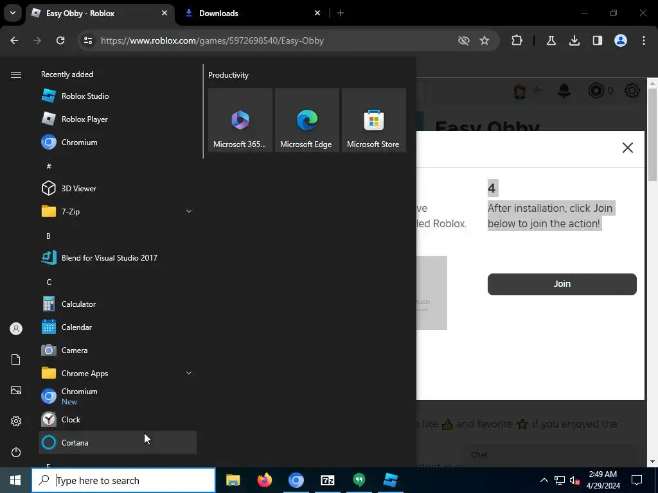Viewport: 658px width, 493px height.
Task: Open Hangouts icon on taskbar
Action: point(359,480)
